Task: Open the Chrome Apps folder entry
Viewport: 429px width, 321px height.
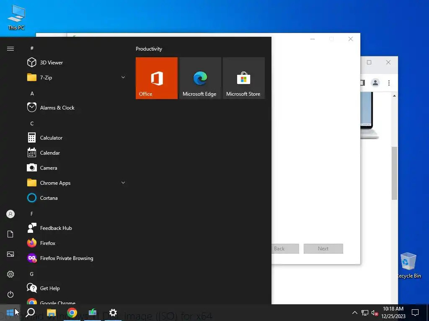Action: [x=77, y=183]
